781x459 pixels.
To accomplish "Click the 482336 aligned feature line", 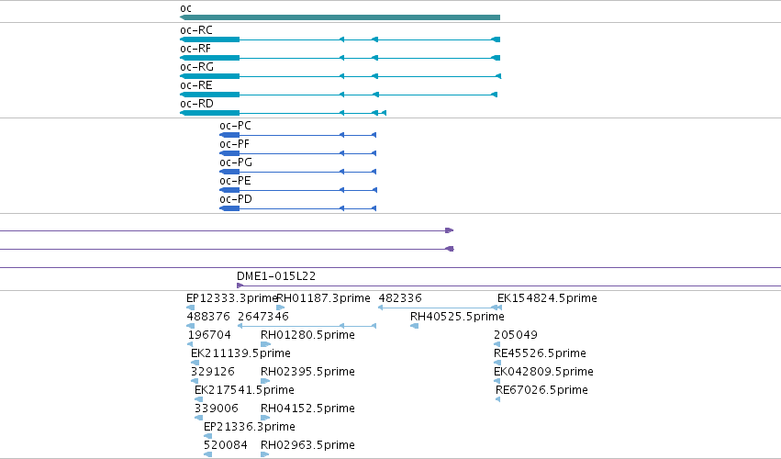I will click(x=438, y=308).
